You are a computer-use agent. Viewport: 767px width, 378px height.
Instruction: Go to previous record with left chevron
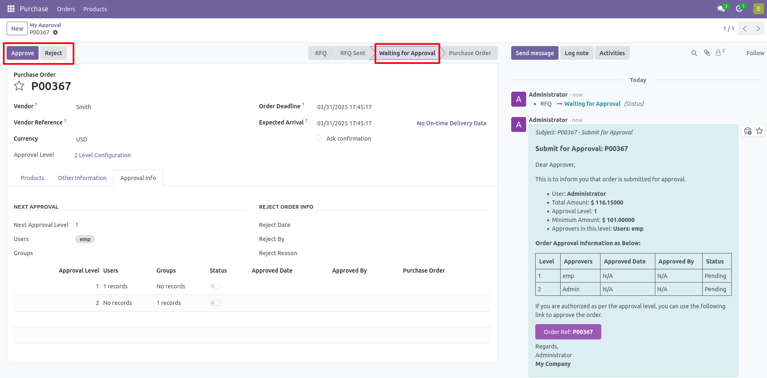(x=745, y=29)
